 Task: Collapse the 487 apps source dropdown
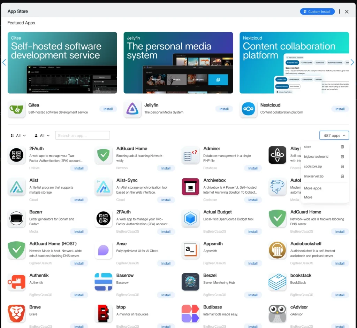pos(334,135)
